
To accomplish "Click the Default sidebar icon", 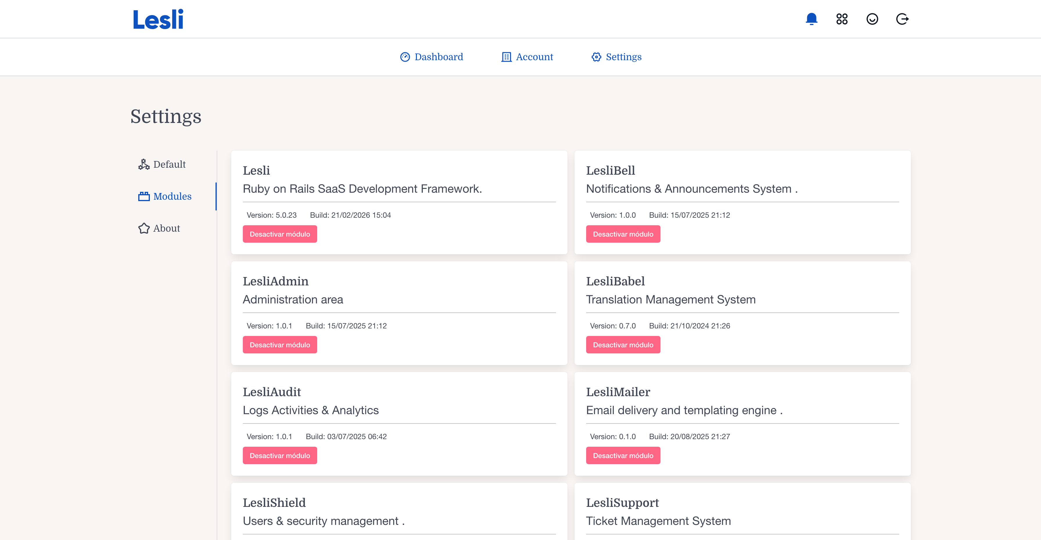I will coord(144,164).
